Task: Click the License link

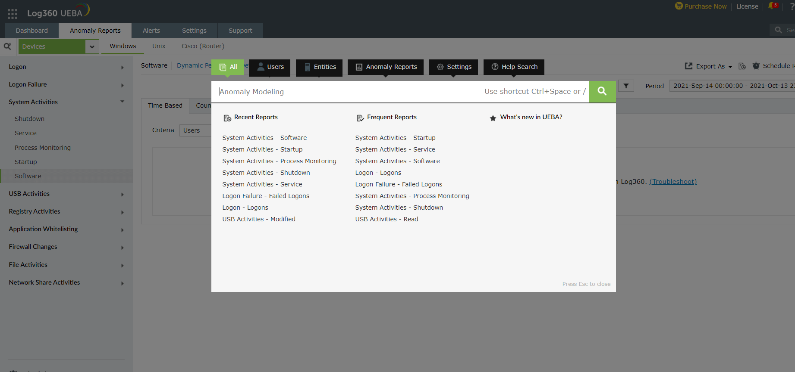Action: click(x=747, y=6)
